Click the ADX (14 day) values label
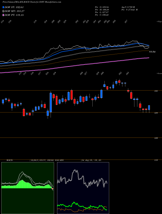This screenshot has height=214, width=162. [91, 160]
